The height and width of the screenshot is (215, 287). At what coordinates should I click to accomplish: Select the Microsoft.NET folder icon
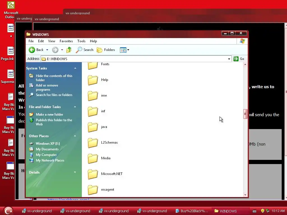click(92, 174)
